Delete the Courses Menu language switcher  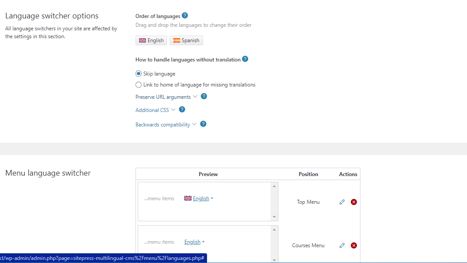353,245
